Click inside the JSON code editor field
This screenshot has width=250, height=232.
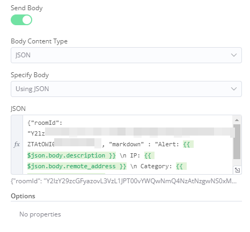(x=128, y=145)
